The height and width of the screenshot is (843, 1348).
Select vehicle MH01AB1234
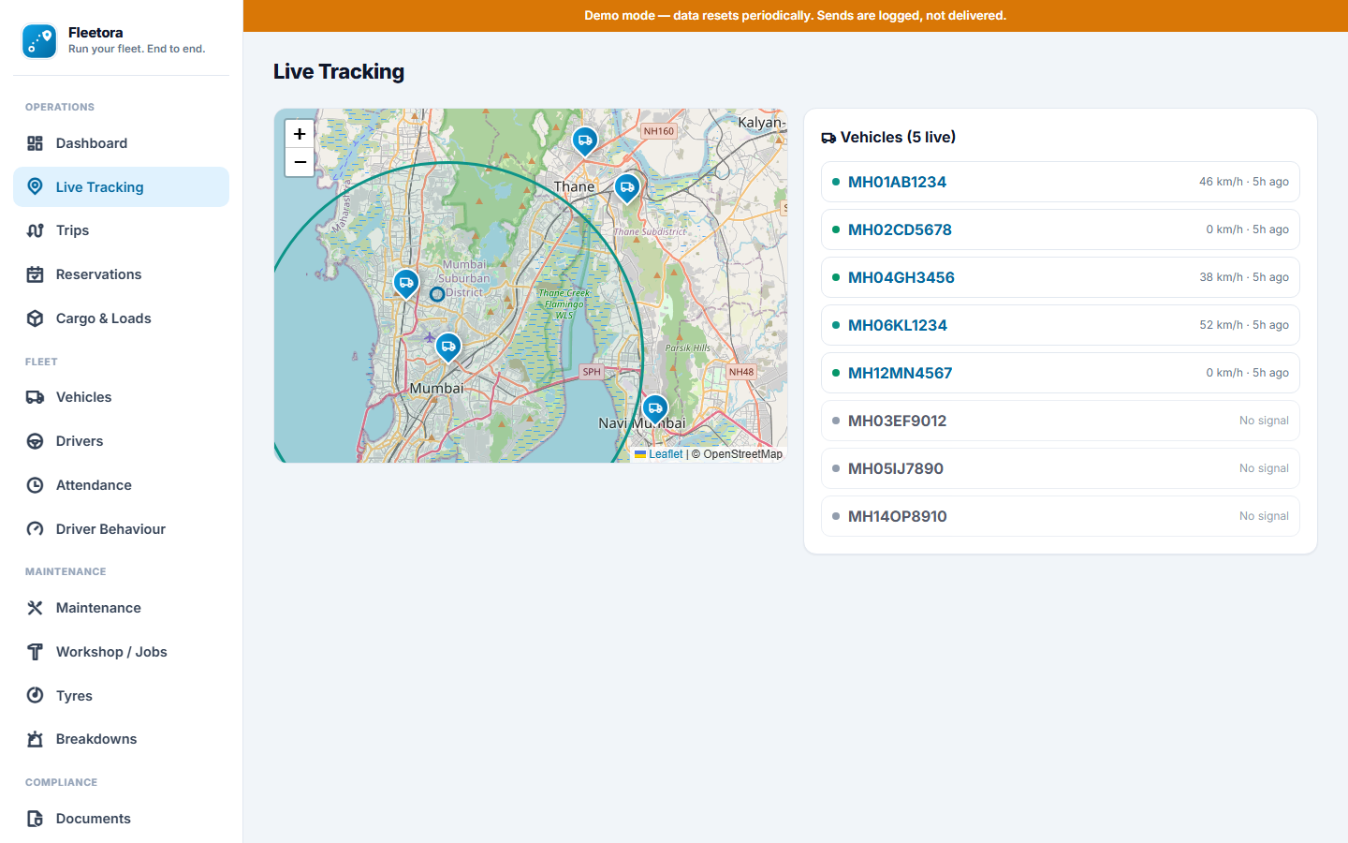1061,182
